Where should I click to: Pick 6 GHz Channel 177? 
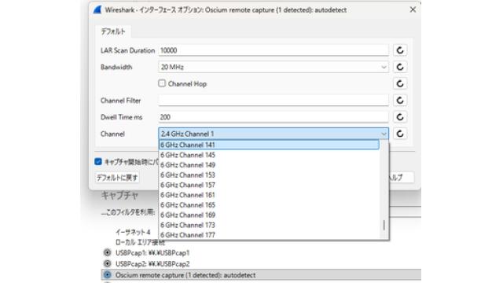(269, 234)
